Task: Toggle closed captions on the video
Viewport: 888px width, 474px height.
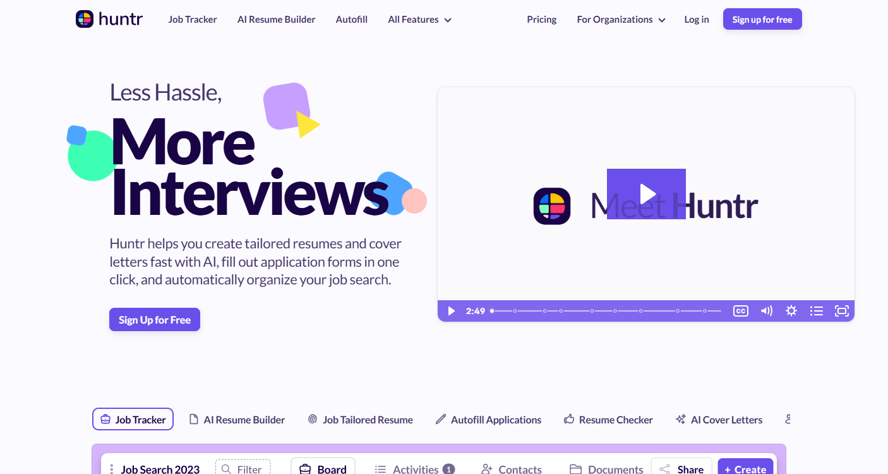Action: click(x=741, y=311)
